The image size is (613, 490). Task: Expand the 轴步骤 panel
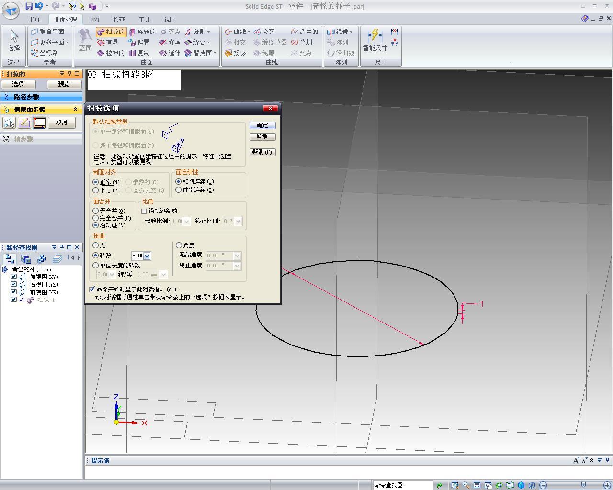pos(41,139)
